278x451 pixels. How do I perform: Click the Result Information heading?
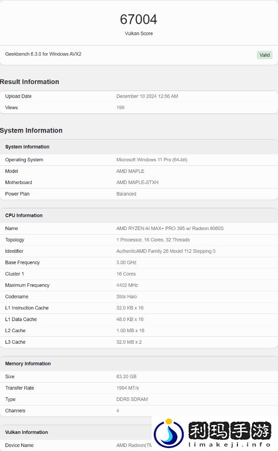pos(29,82)
